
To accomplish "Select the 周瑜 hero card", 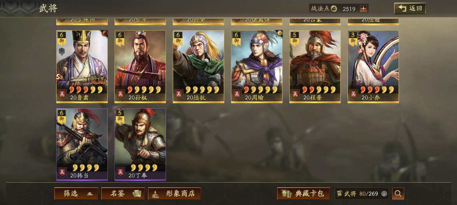I will [x=257, y=66].
